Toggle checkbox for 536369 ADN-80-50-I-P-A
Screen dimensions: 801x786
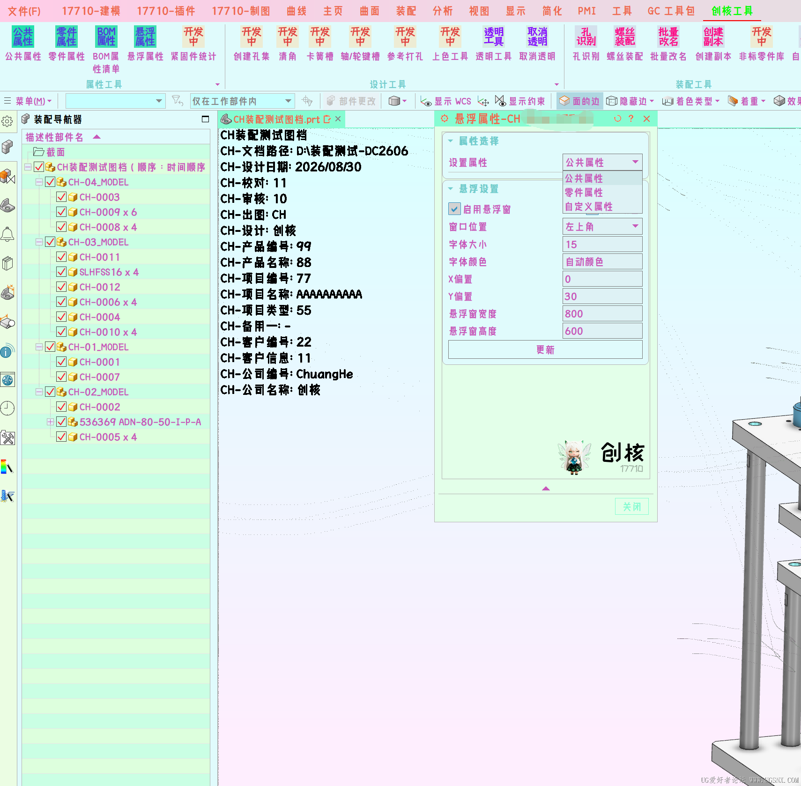(61, 422)
